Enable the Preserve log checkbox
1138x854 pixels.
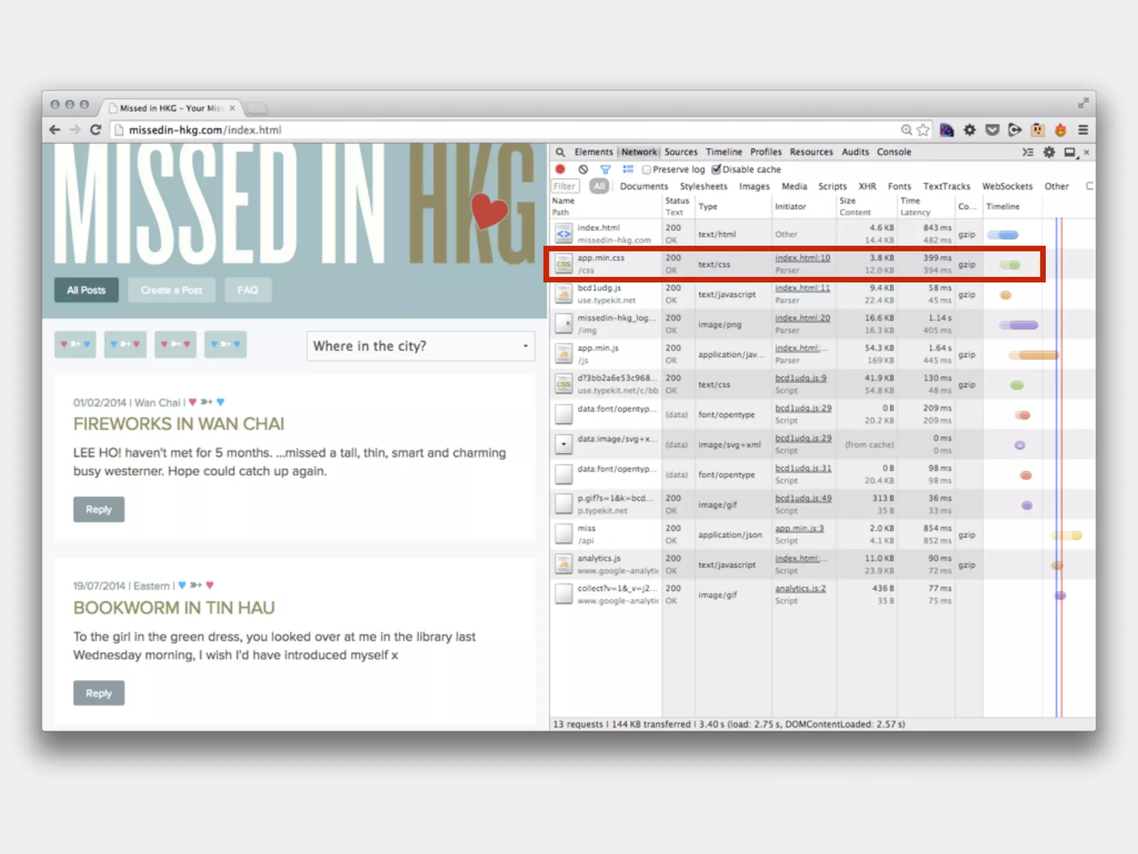646,170
